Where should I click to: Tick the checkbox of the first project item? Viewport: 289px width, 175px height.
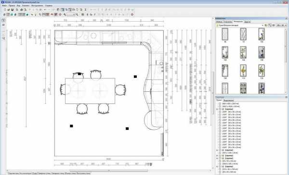click(220, 103)
